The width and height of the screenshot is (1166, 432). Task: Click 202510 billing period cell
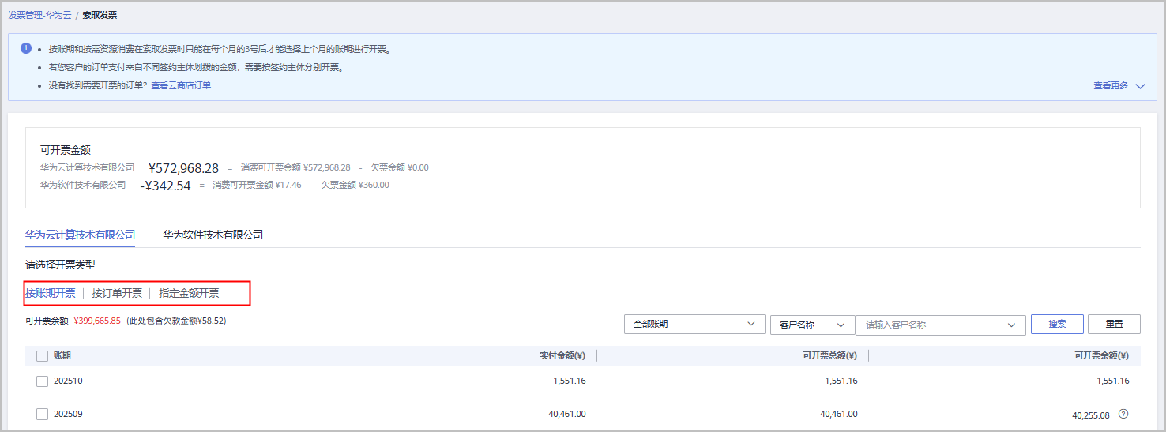click(68, 381)
